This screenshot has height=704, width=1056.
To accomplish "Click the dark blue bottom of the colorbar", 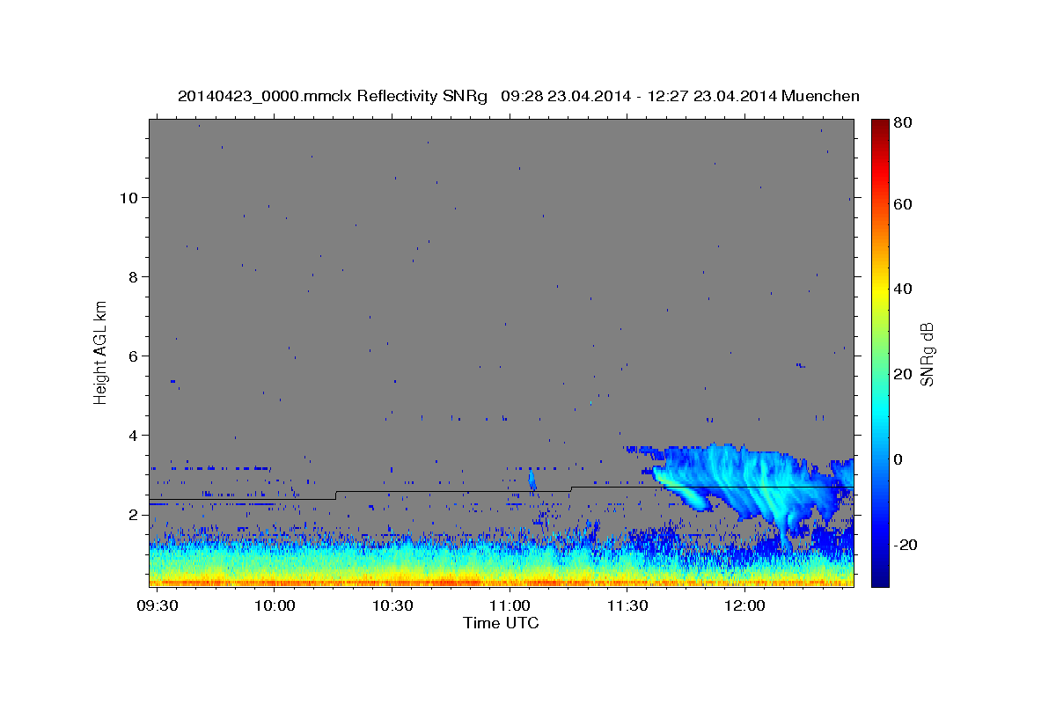I will pyautogui.click(x=880, y=578).
